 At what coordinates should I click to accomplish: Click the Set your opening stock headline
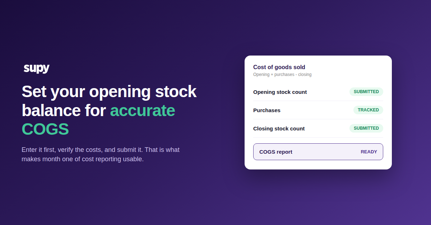[x=109, y=92]
